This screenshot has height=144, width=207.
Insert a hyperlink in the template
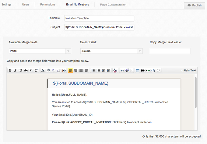122,70
